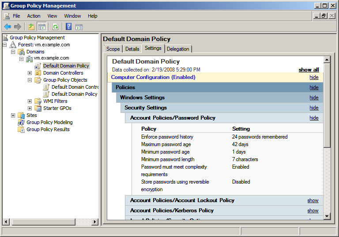
Task: Click the Back arrow toolbar icon
Action: click(8, 27)
